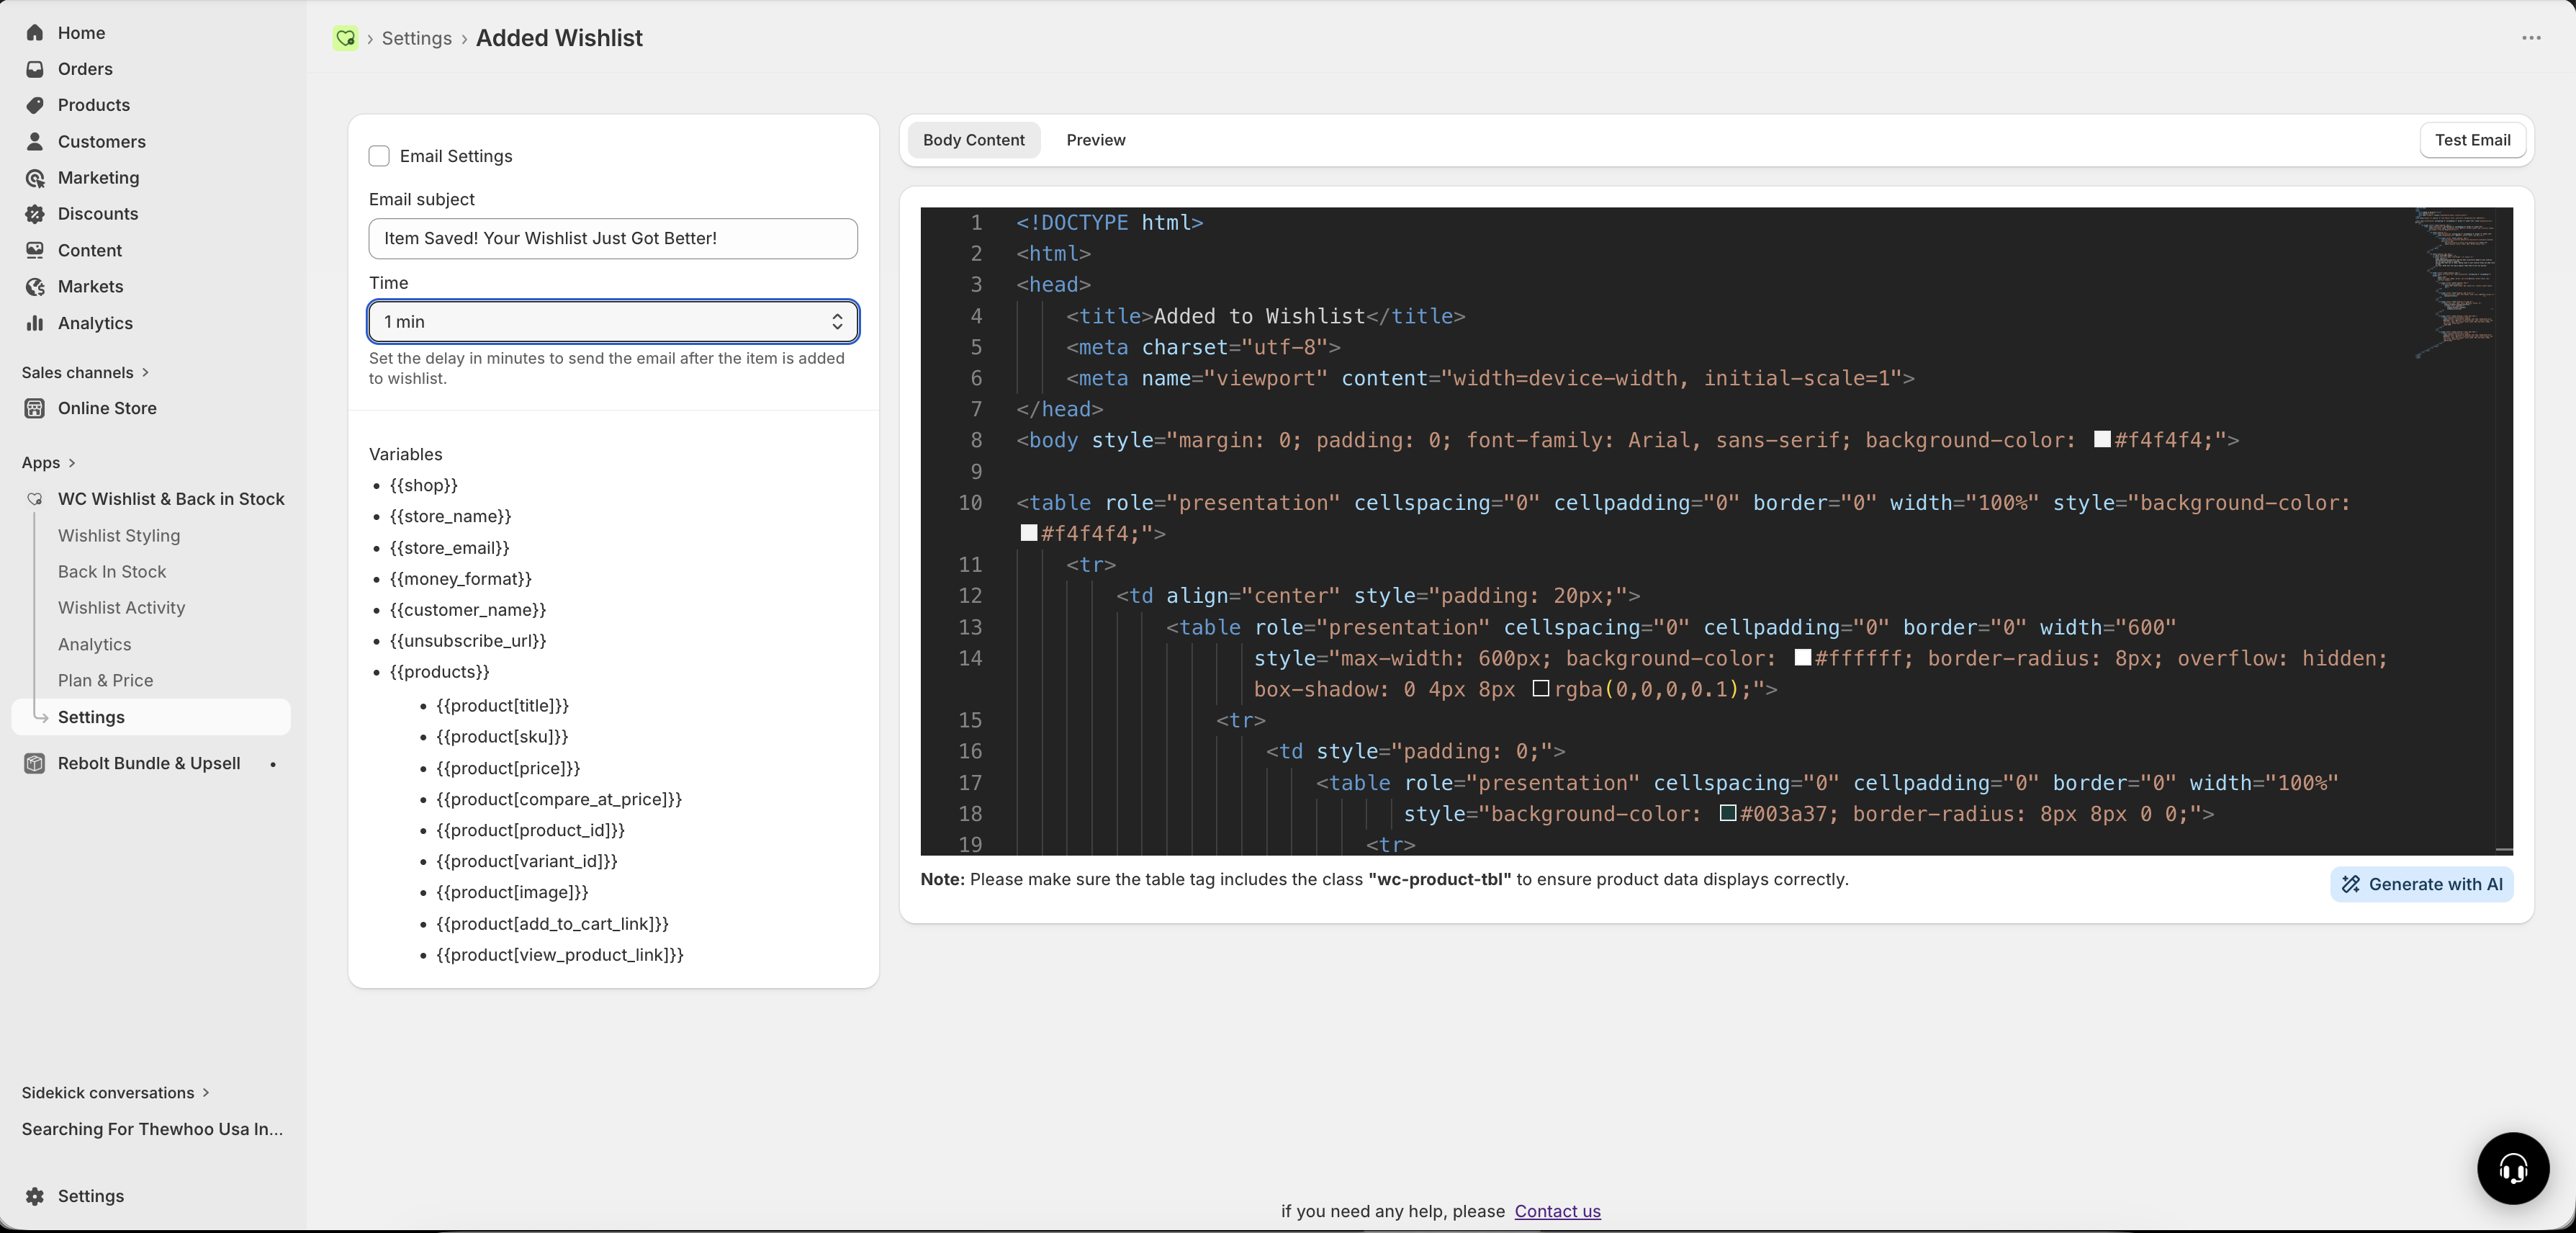Image resolution: width=2576 pixels, height=1233 pixels.
Task: Click the Test Email button
Action: 2472,140
